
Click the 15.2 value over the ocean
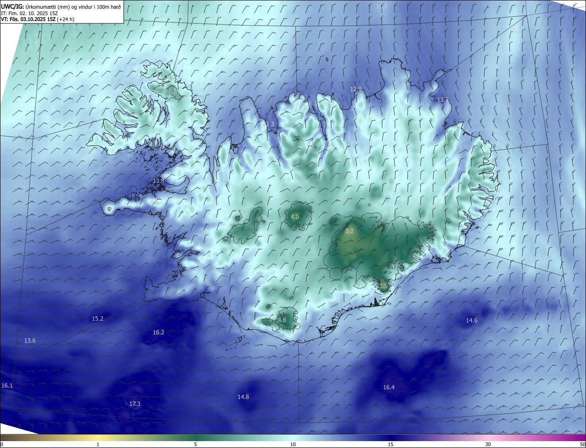click(98, 318)
